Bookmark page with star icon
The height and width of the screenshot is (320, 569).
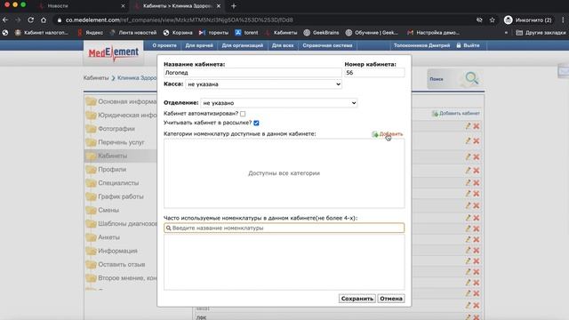click(492, 20)
